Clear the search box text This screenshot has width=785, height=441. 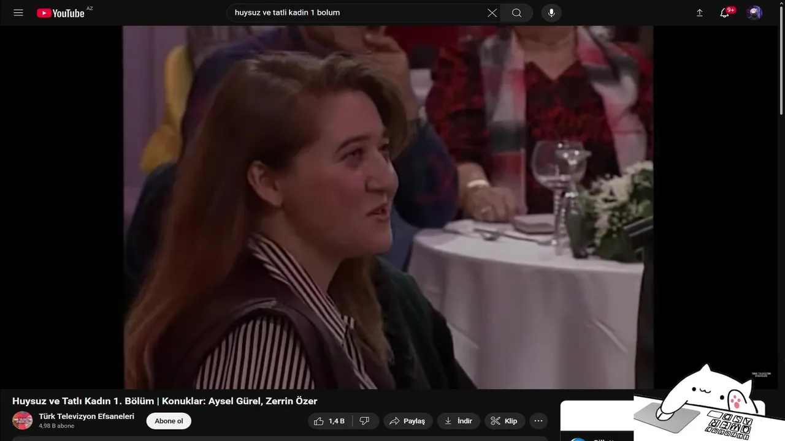pyautogui.click(x=492, y=13)
